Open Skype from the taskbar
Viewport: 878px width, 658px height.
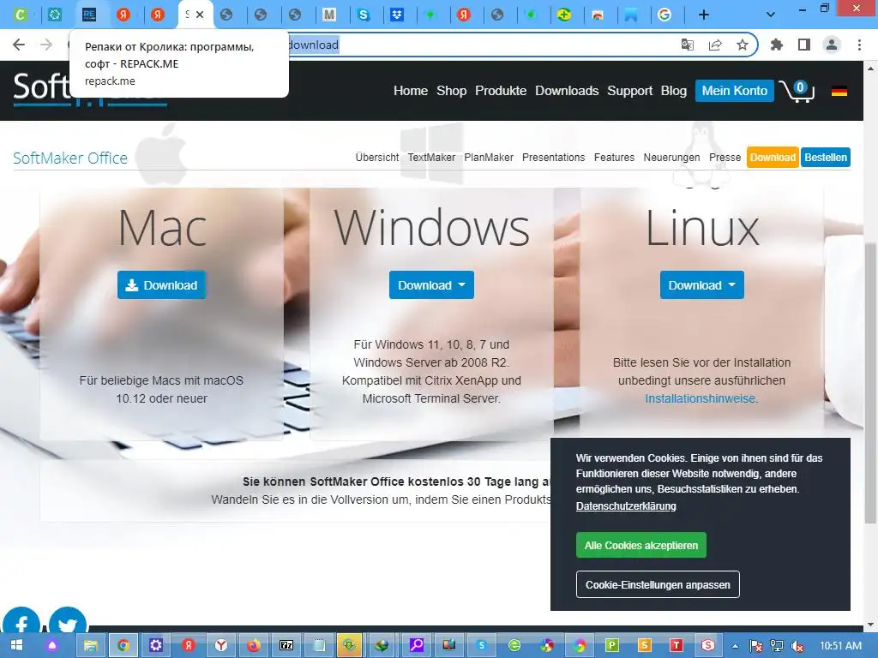481,646
